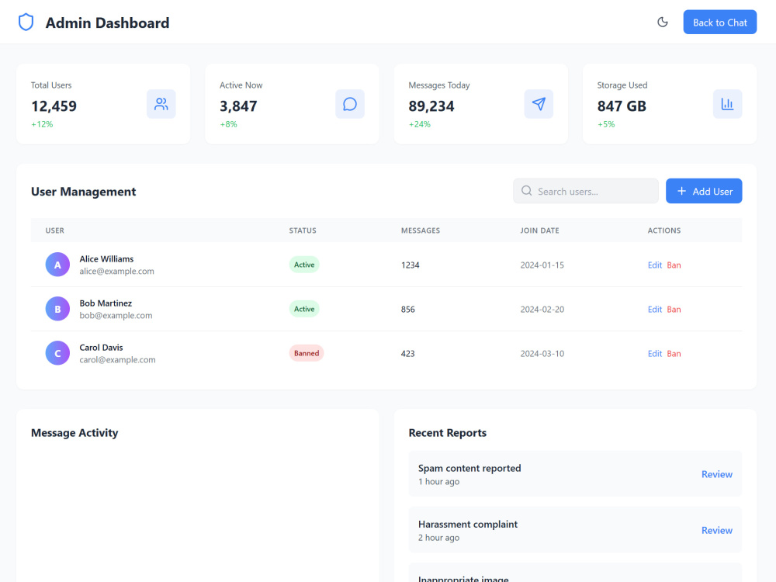
Task: Select the carol@example.com email text
Action: click(x=117, y=360)
